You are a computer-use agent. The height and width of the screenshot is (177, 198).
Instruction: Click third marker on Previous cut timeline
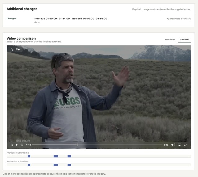[69, 156]
